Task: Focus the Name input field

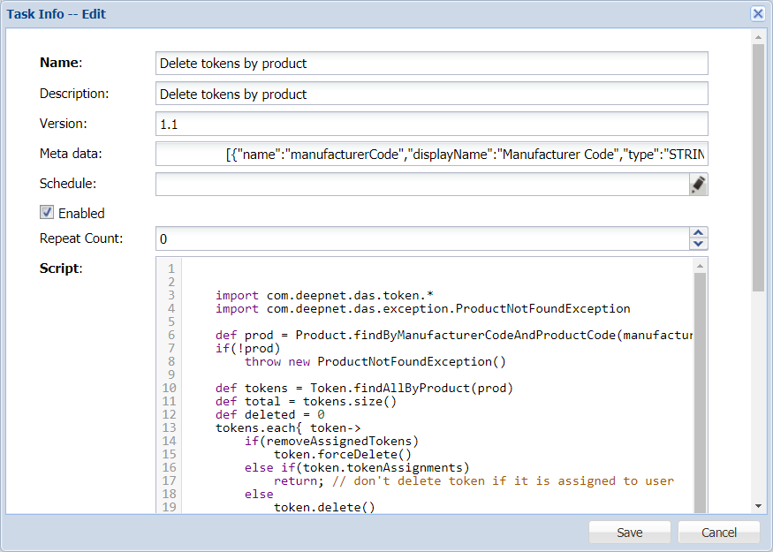Action: pos(431,64)
